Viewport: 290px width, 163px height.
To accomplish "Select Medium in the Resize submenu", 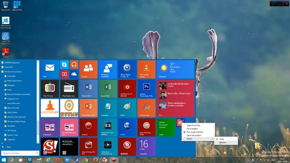I will click(x=226, y=143).
